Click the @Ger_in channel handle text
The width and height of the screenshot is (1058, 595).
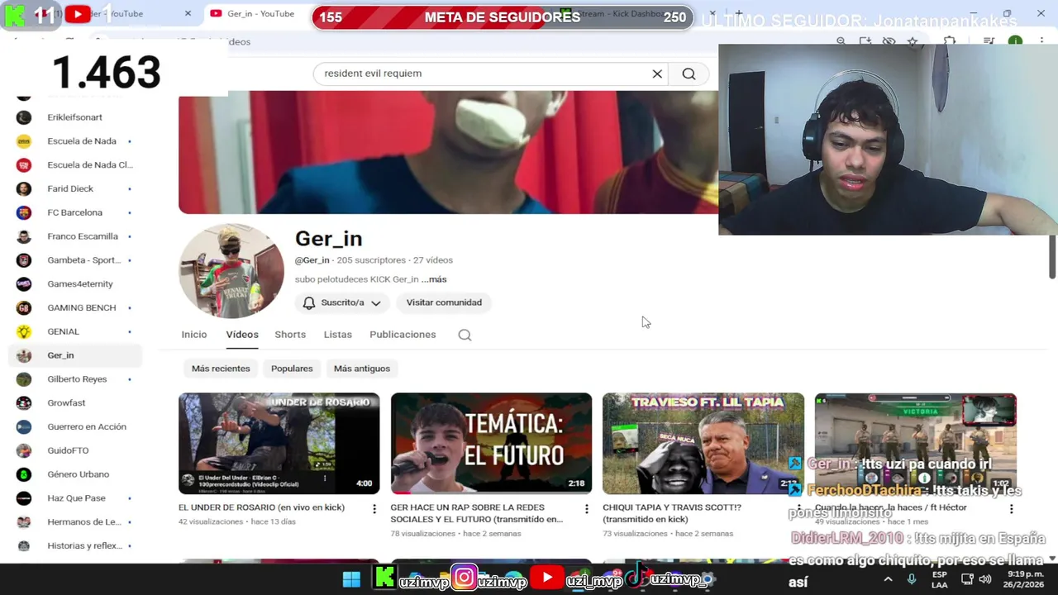(x=312, y=260)
